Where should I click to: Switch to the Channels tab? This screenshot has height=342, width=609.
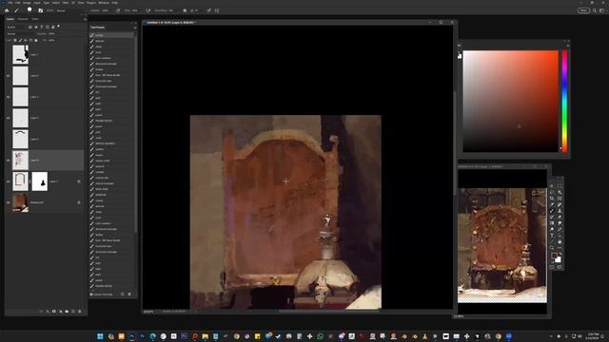pyautogui.click(x=23, y=19)
